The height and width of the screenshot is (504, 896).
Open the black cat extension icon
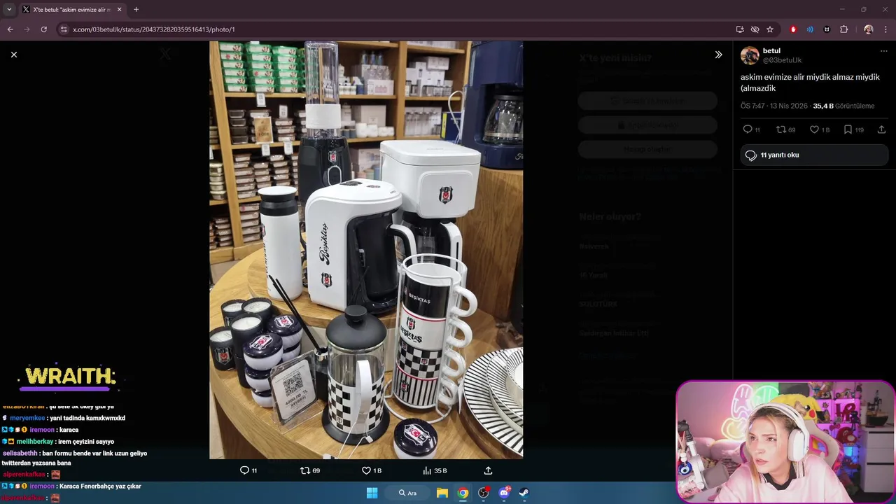point(827,29)
